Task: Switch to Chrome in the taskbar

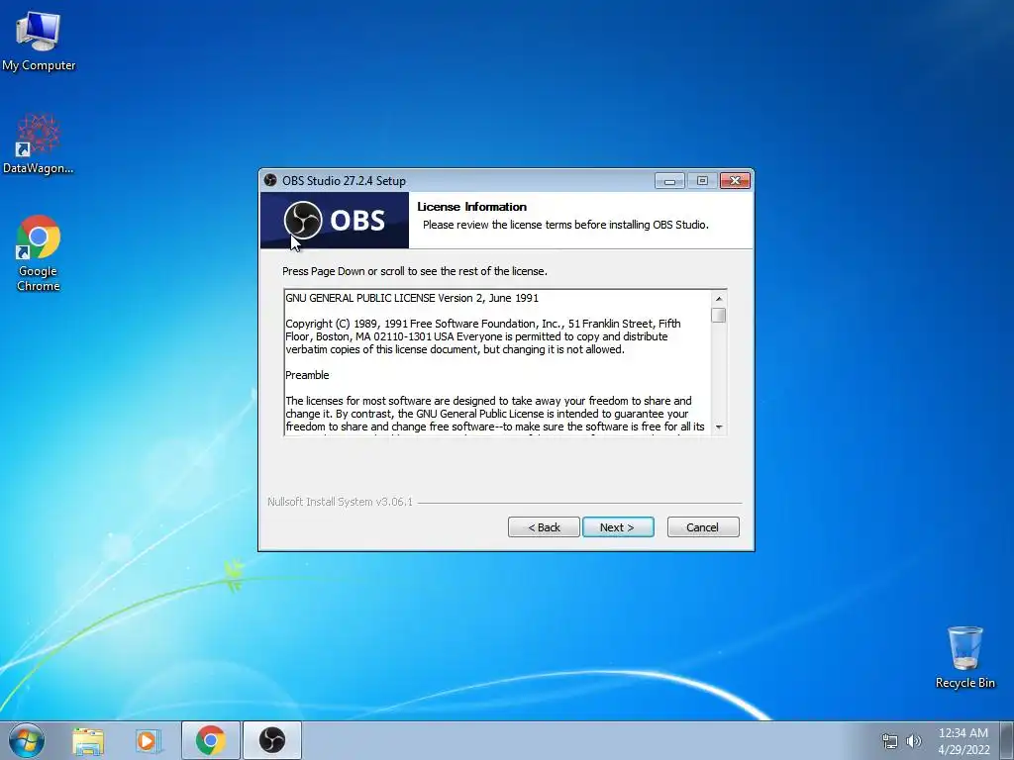Action: [x=211, y=740]
